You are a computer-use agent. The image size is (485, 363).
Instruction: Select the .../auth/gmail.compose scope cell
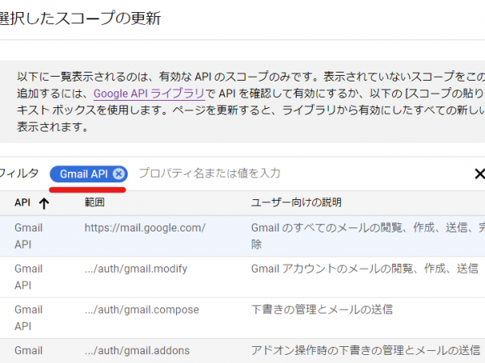click(x=141, y=310)
